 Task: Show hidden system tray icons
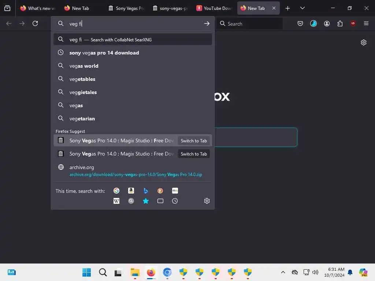pyautogui.click(x=283, y=272)
